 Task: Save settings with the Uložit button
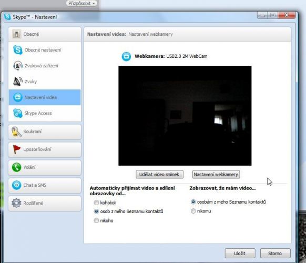point(240,253)
